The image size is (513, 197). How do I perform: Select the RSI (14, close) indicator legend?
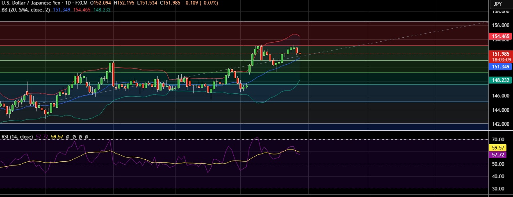pyautogui.click(x=17, y=137)
